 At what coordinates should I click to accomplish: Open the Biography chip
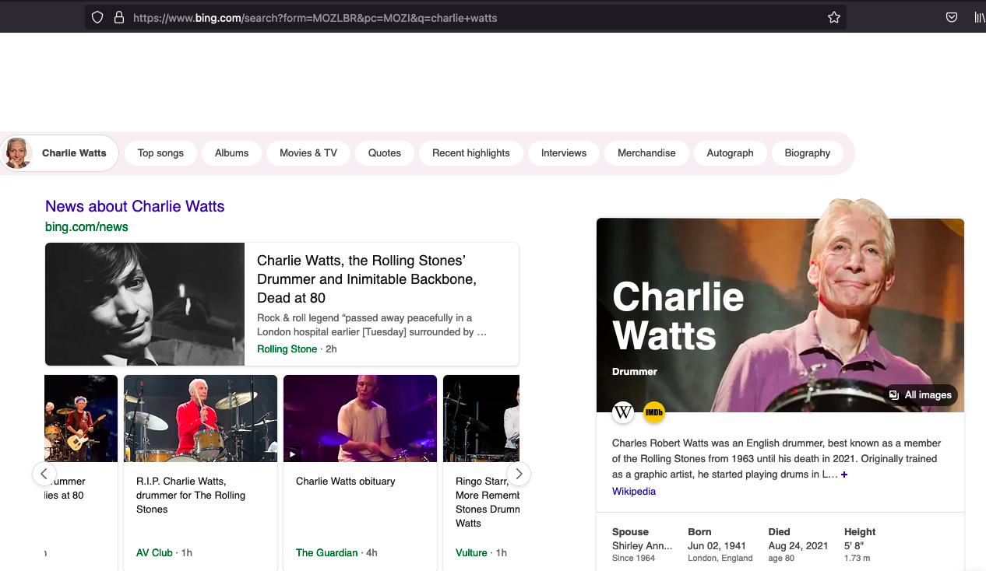pos(808,153)
